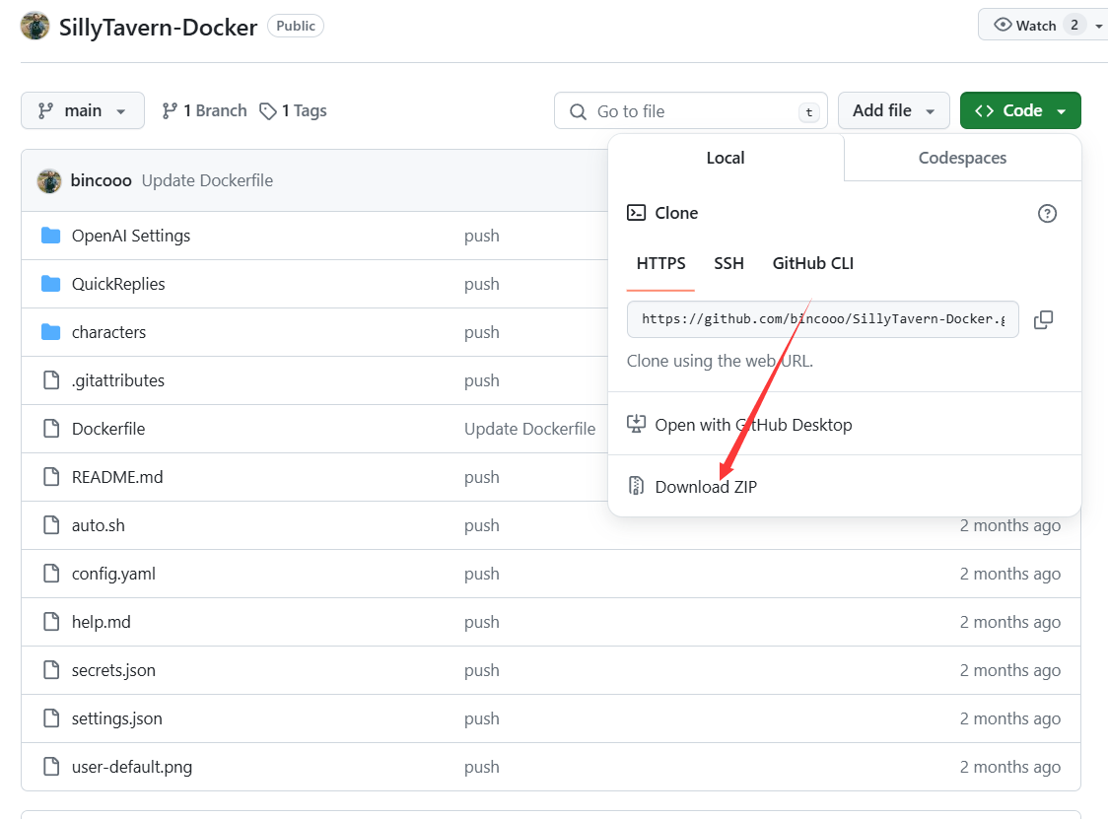The image size is (1108, 819).
Task: Open the OpenAI Settings folder icon
Action: [x=51, y=236]
